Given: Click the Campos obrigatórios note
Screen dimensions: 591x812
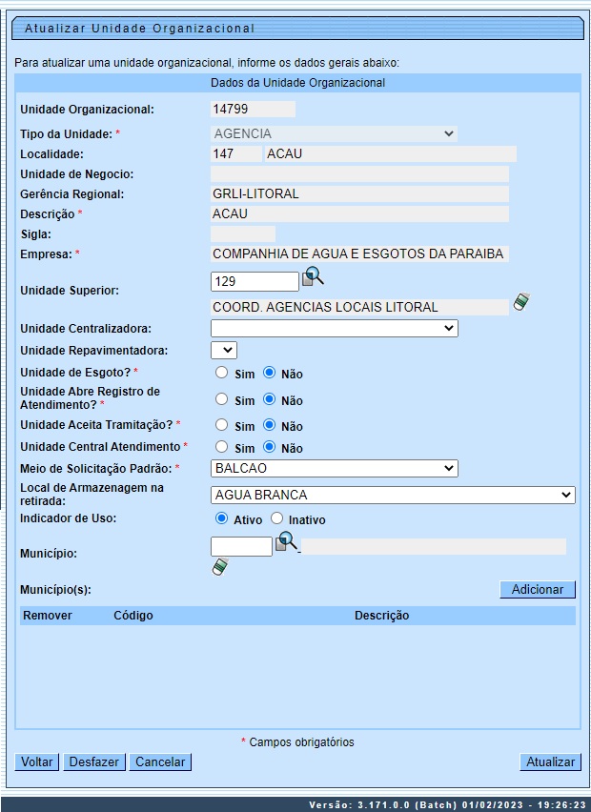Looking at the screenshot, I should pyautogui.click(x=297, y=742).
